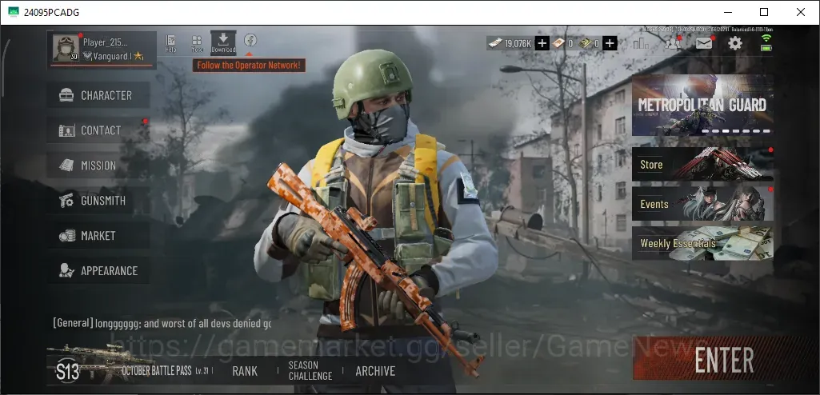Viewport: 820px width, 395px height.
Task: Open the friends icon
Action: coord(673,43)
